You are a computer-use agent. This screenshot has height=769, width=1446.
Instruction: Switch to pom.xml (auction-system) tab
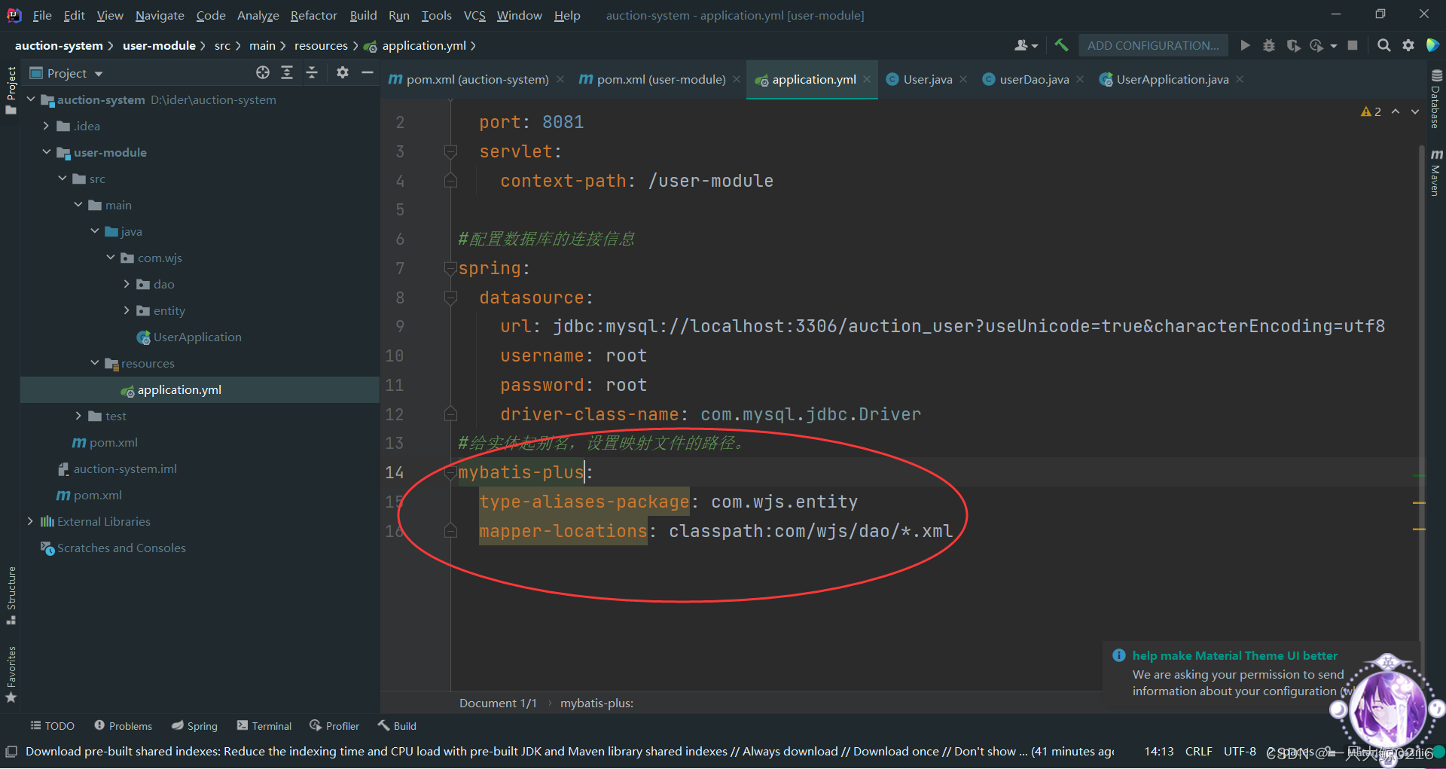tap(477, 79)
